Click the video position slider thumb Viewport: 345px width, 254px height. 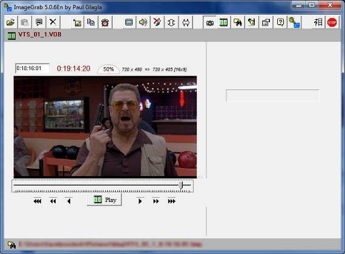point(180,185)
